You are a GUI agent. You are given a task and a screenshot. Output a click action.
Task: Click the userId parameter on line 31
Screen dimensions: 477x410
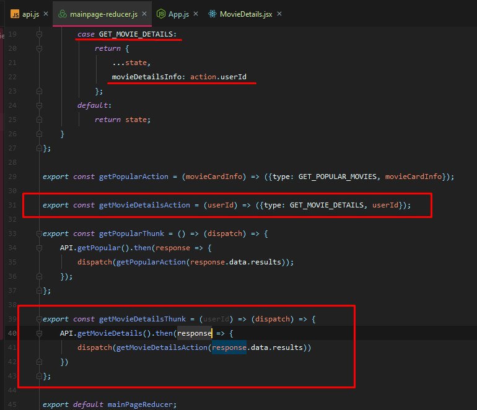point(221,205)
